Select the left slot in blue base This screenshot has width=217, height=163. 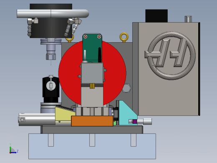[51, 140]
